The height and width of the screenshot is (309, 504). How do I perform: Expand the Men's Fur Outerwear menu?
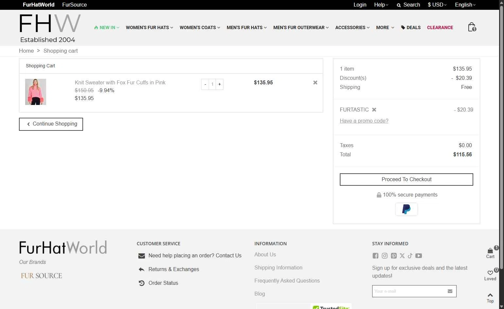[x=301, y=27]
